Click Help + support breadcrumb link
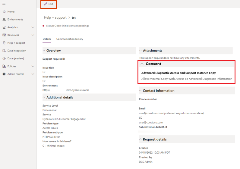The width and height of the screenshot is (240, 169). (x=55, y=17)
